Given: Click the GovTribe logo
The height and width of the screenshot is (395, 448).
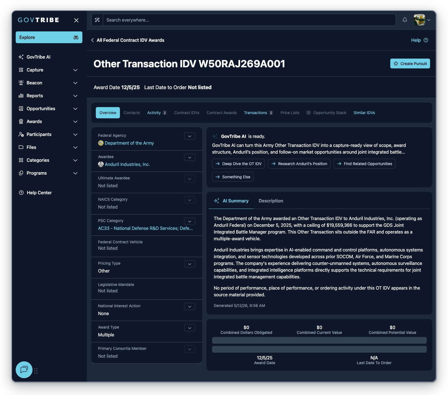Looking at the screenshot, I should (x=38, y=20).
